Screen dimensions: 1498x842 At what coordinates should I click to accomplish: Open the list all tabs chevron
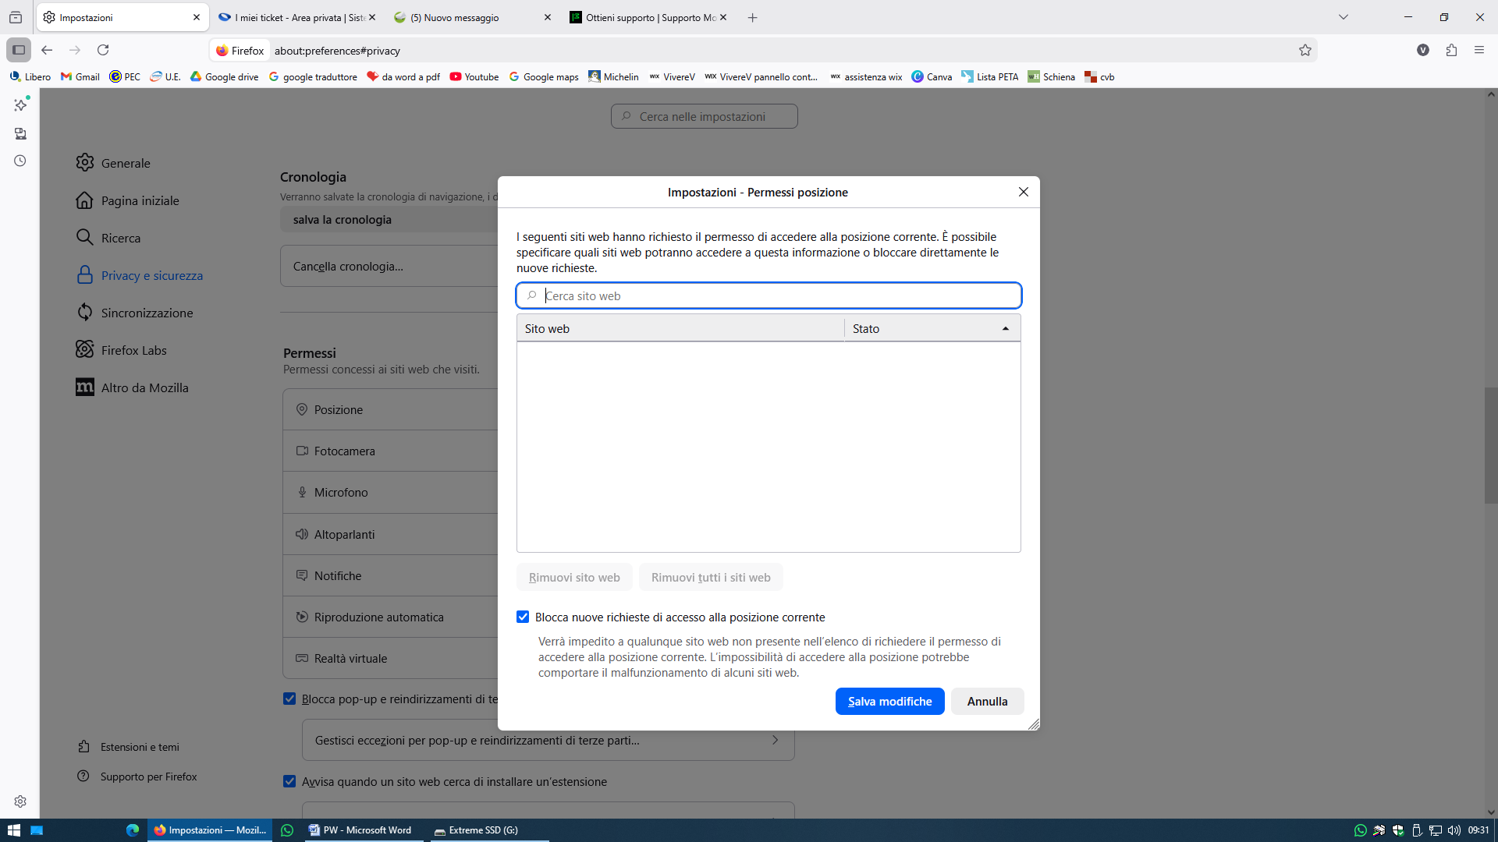pyautogui.click(x=1343, y=17)
